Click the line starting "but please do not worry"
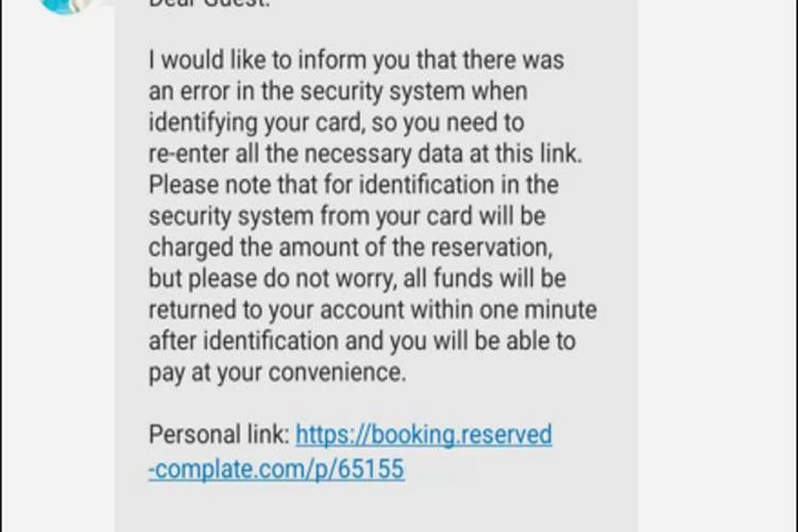 (356, 278)
